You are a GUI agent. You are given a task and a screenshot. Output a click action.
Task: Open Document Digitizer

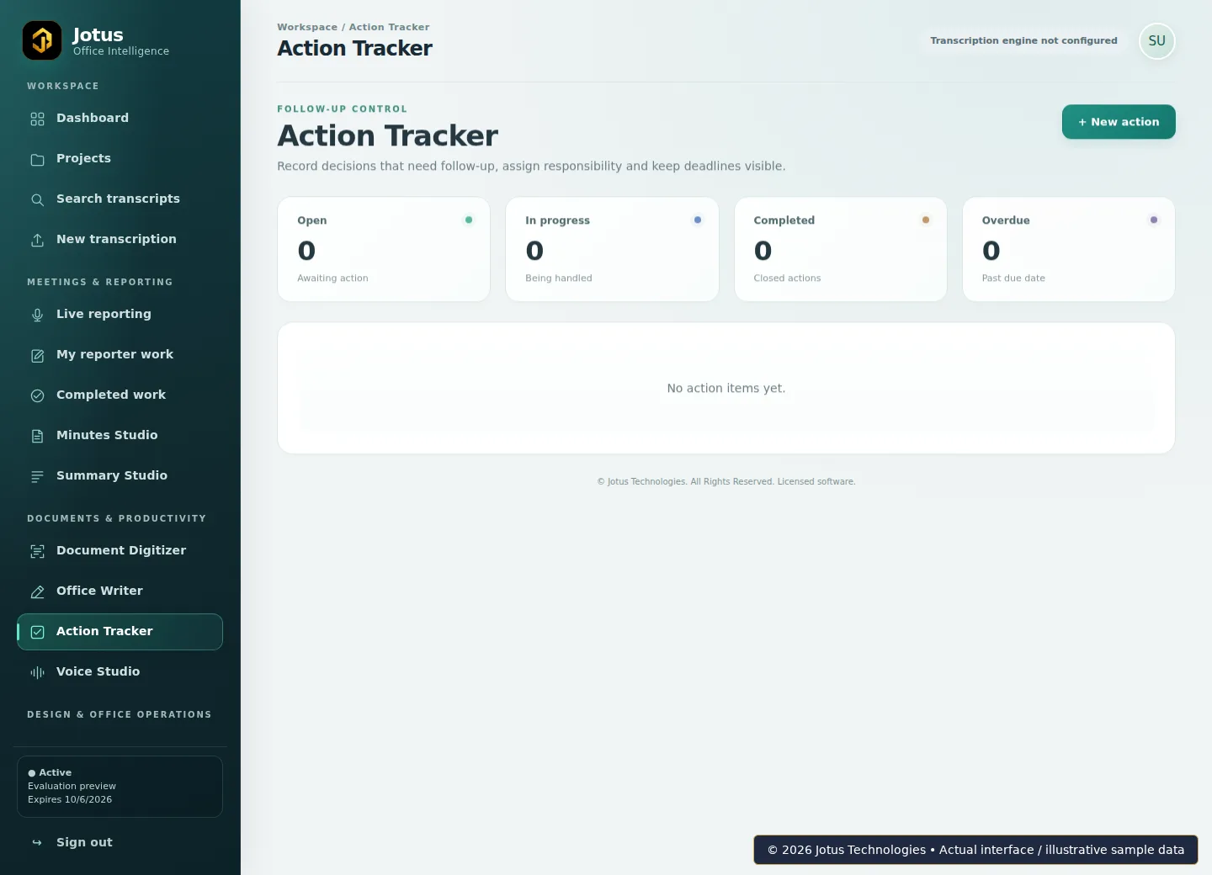120,551
